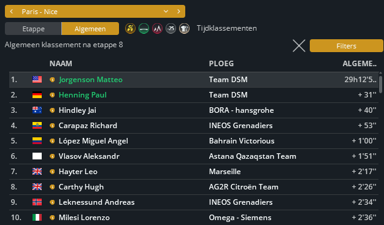This screenshot has width=384, height=225.
Task: Select the yellow jersey time classification icon
Action: [x=130, y=29]
